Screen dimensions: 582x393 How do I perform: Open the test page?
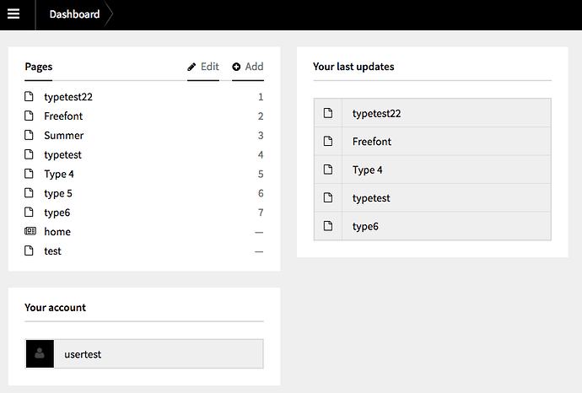click(53, 250)
